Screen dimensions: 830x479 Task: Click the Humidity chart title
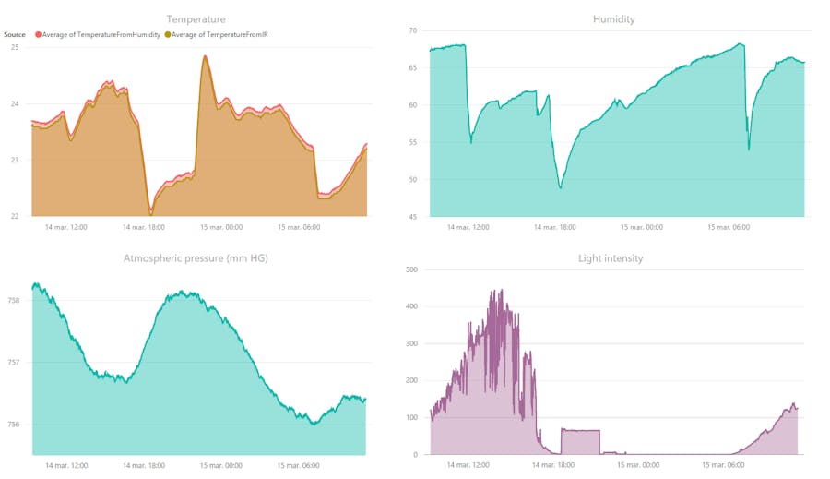(x=613, y=19)
